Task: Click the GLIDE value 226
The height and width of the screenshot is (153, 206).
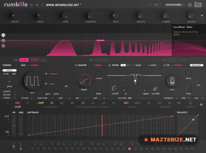Action: (x=14, y=74)
